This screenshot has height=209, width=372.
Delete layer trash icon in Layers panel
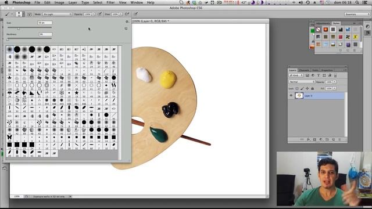click(339, 139)
